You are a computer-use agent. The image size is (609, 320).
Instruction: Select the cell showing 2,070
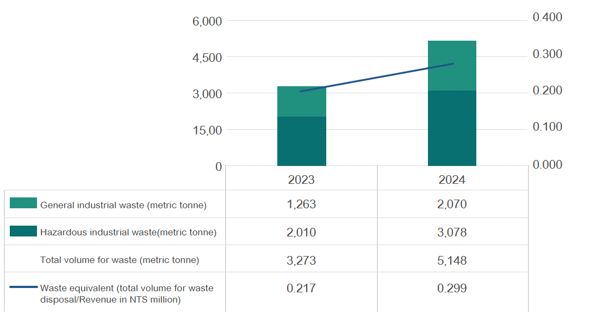[x=452, y=204]
